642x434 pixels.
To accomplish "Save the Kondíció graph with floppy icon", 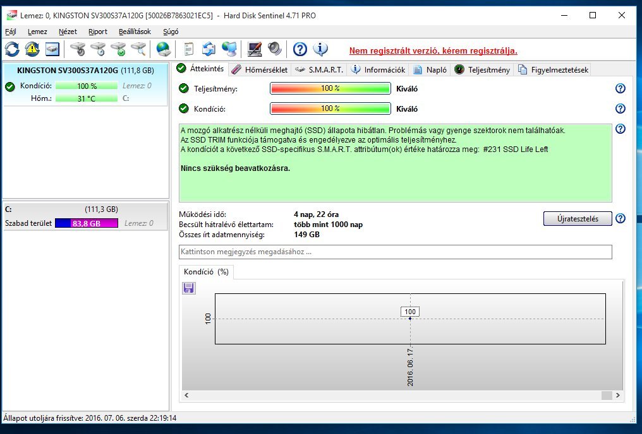I will pyautogui.click(x=189, y=288).
